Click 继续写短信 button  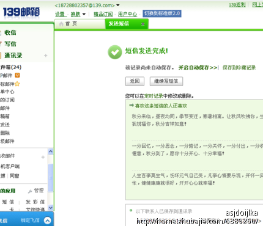pos(166,81)
